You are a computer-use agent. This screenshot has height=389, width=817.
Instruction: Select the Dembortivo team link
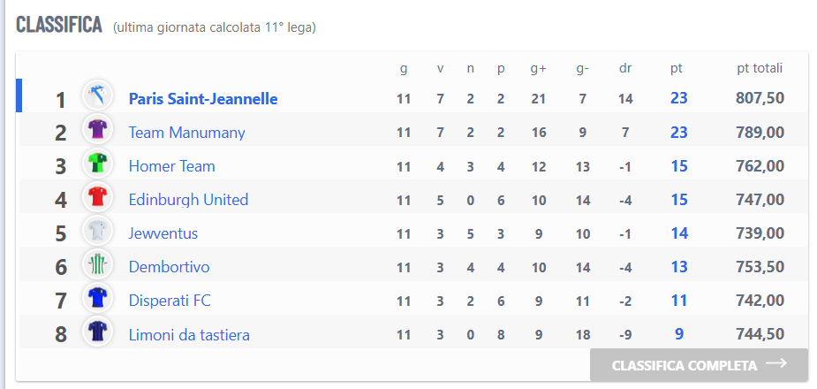pyautogui.click(x=170, y=267)
